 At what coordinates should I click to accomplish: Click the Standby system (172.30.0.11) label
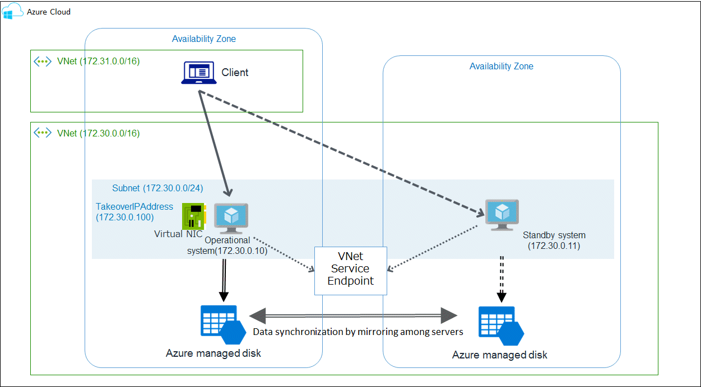coord(554,240)
